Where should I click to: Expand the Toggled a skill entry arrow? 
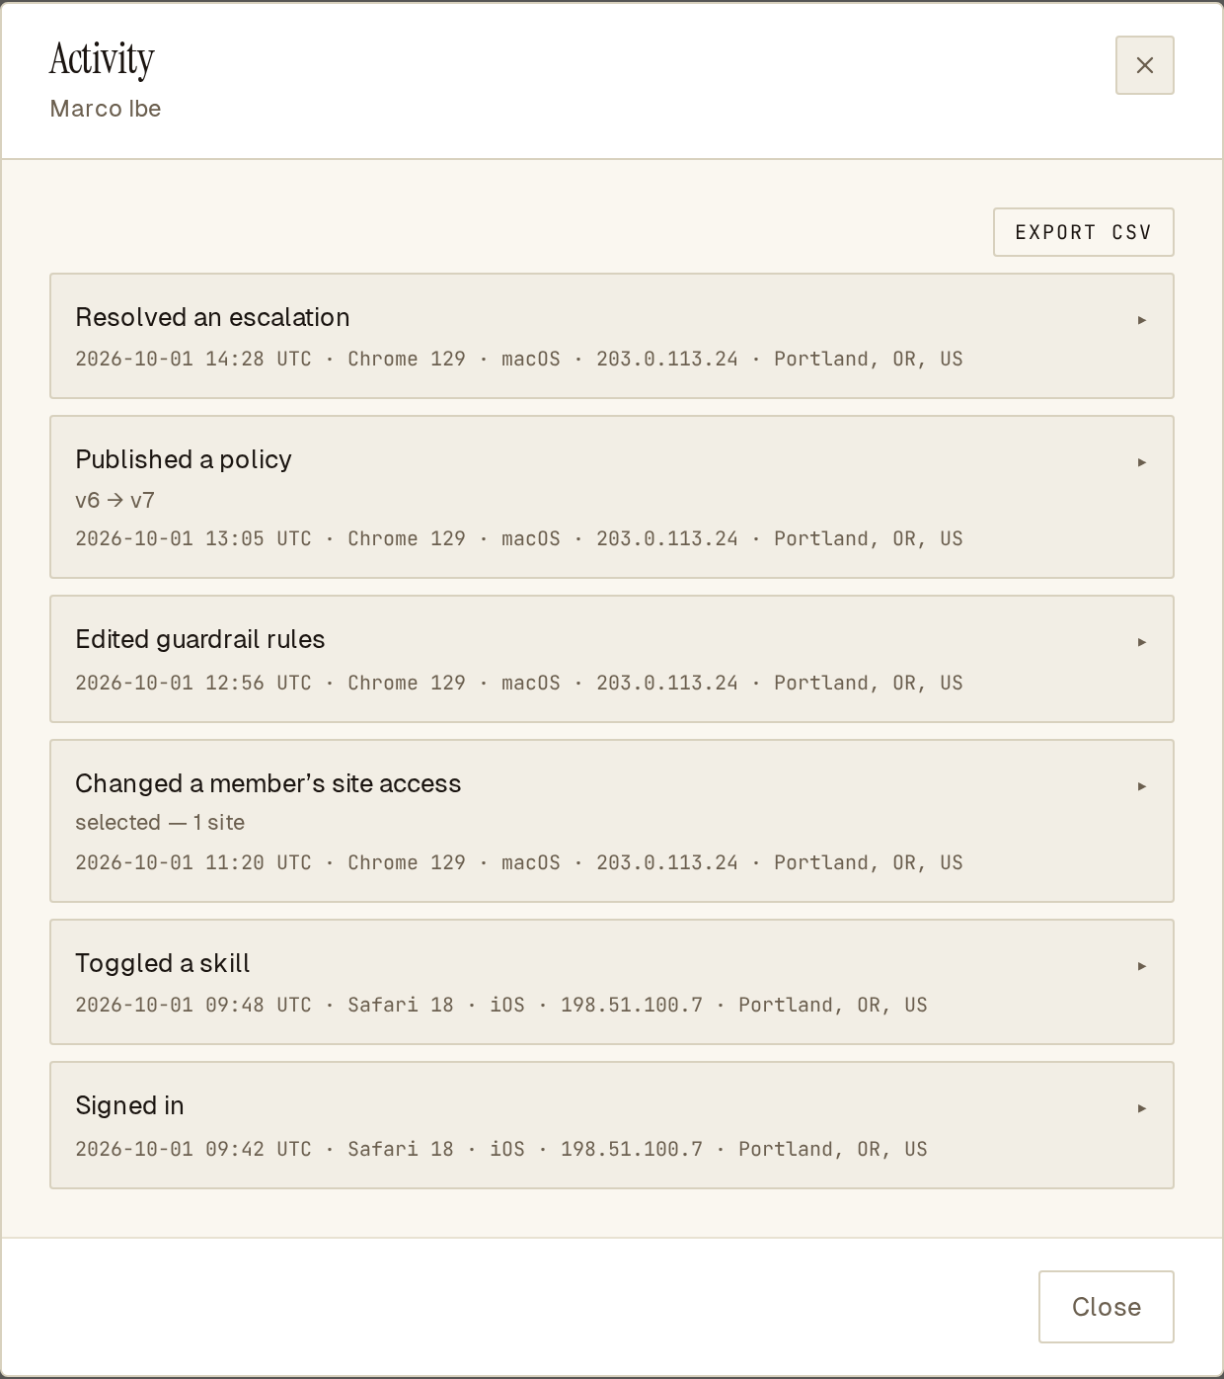tap(1142, 966)
